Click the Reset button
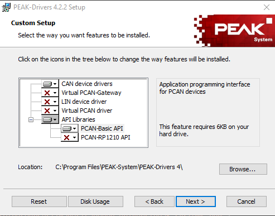Screen dimensions: 275x216 (39, 201)
